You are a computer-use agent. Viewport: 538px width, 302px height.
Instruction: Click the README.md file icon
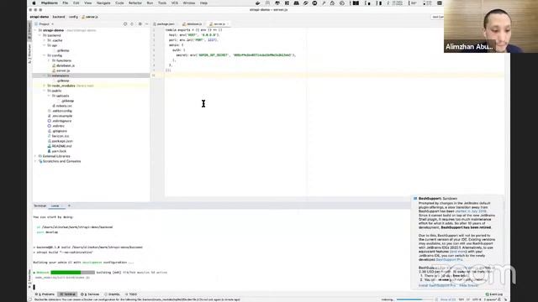[x=50, y=146]
